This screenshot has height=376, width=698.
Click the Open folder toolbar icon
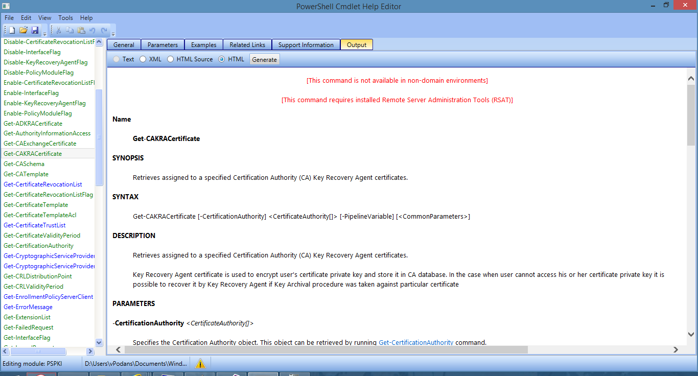tap(24, 31)
